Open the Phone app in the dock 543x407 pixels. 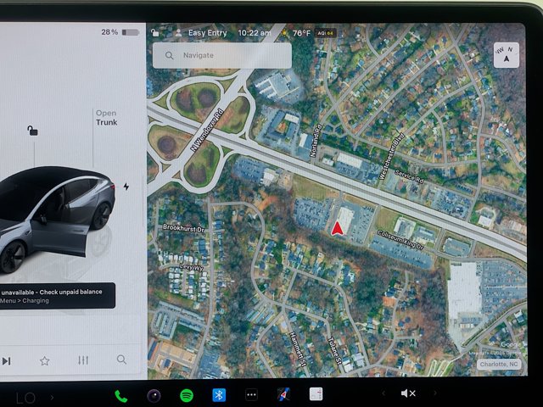point(120,396)
